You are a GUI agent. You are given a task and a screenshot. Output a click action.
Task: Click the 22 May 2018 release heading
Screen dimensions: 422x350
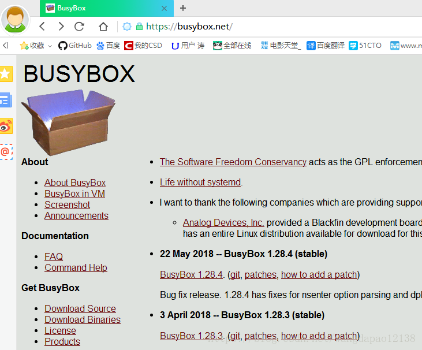click(244, 254)
